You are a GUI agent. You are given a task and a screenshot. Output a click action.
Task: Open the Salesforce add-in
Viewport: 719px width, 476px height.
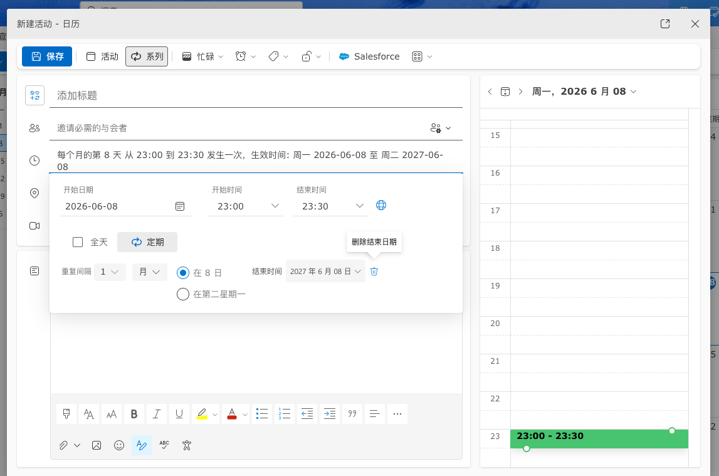pyautogui.click(x=369, y=56)
